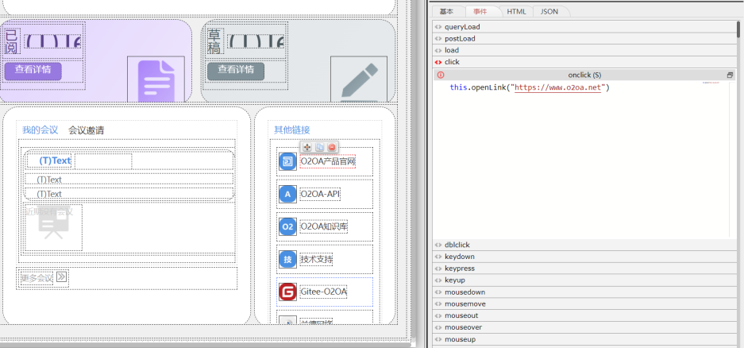Maximize the onclick script editor
Screen dimensions: 744x348
pos(731,75)
